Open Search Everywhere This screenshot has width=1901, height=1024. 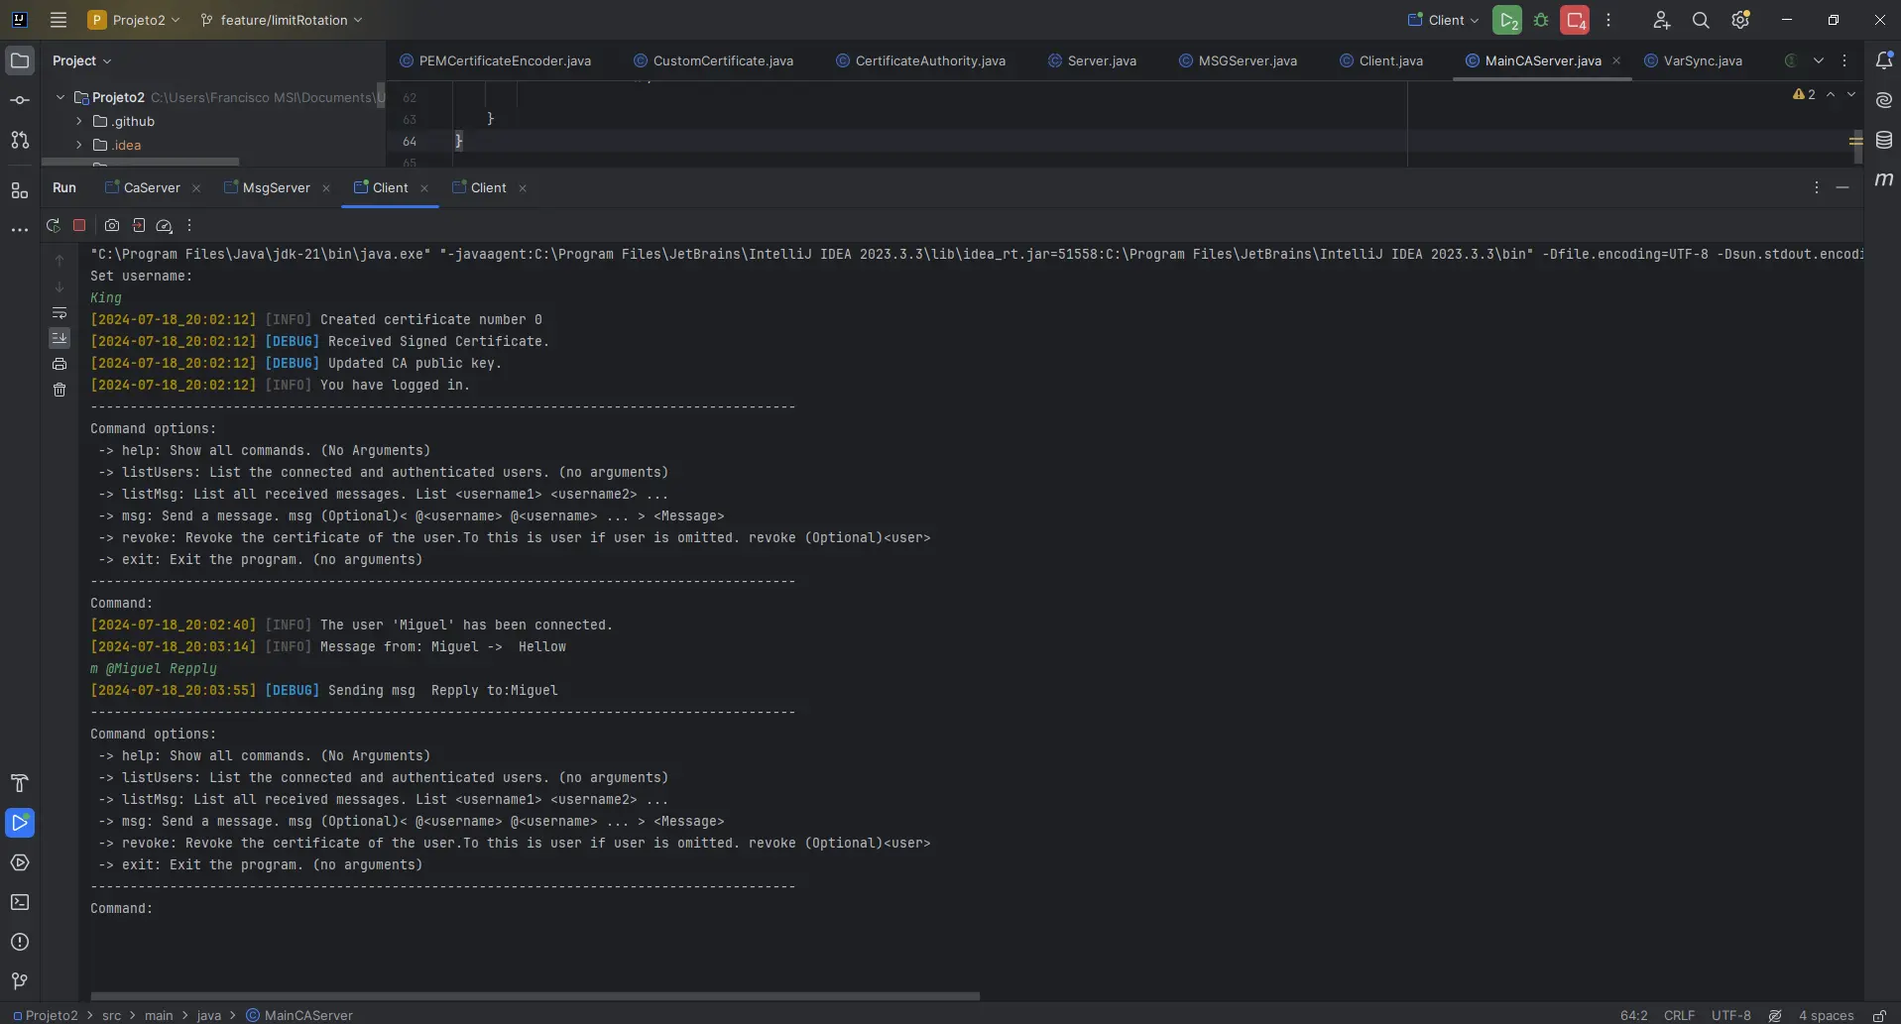pyautogui.click(x=1701, y=20)
